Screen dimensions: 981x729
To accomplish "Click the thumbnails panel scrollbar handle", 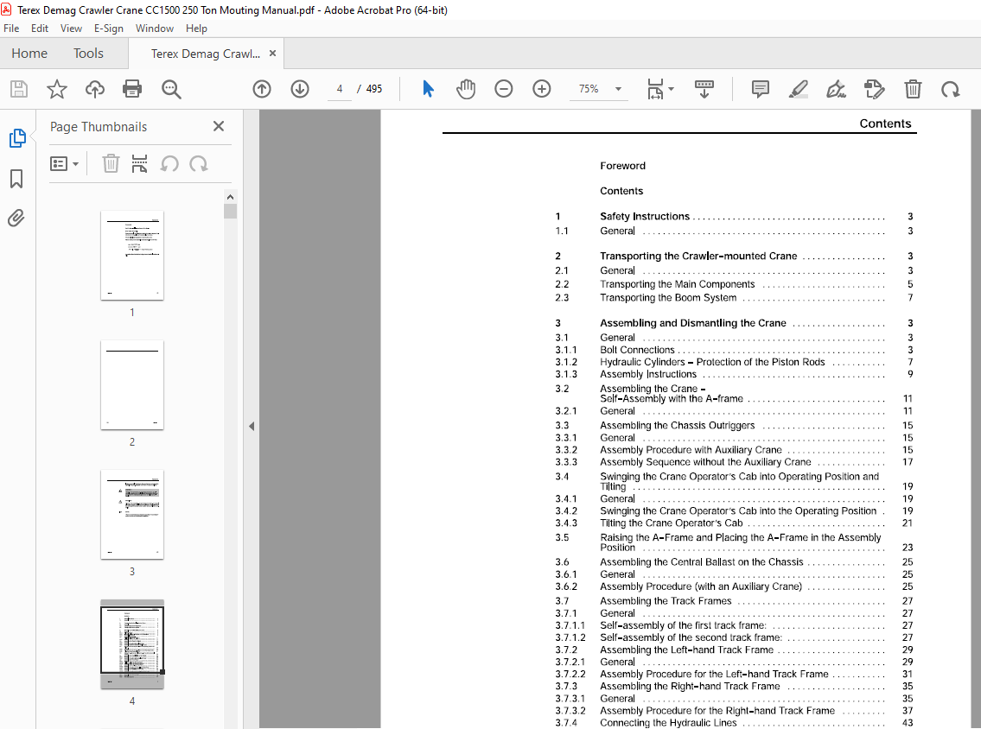I will pos(230,212).
